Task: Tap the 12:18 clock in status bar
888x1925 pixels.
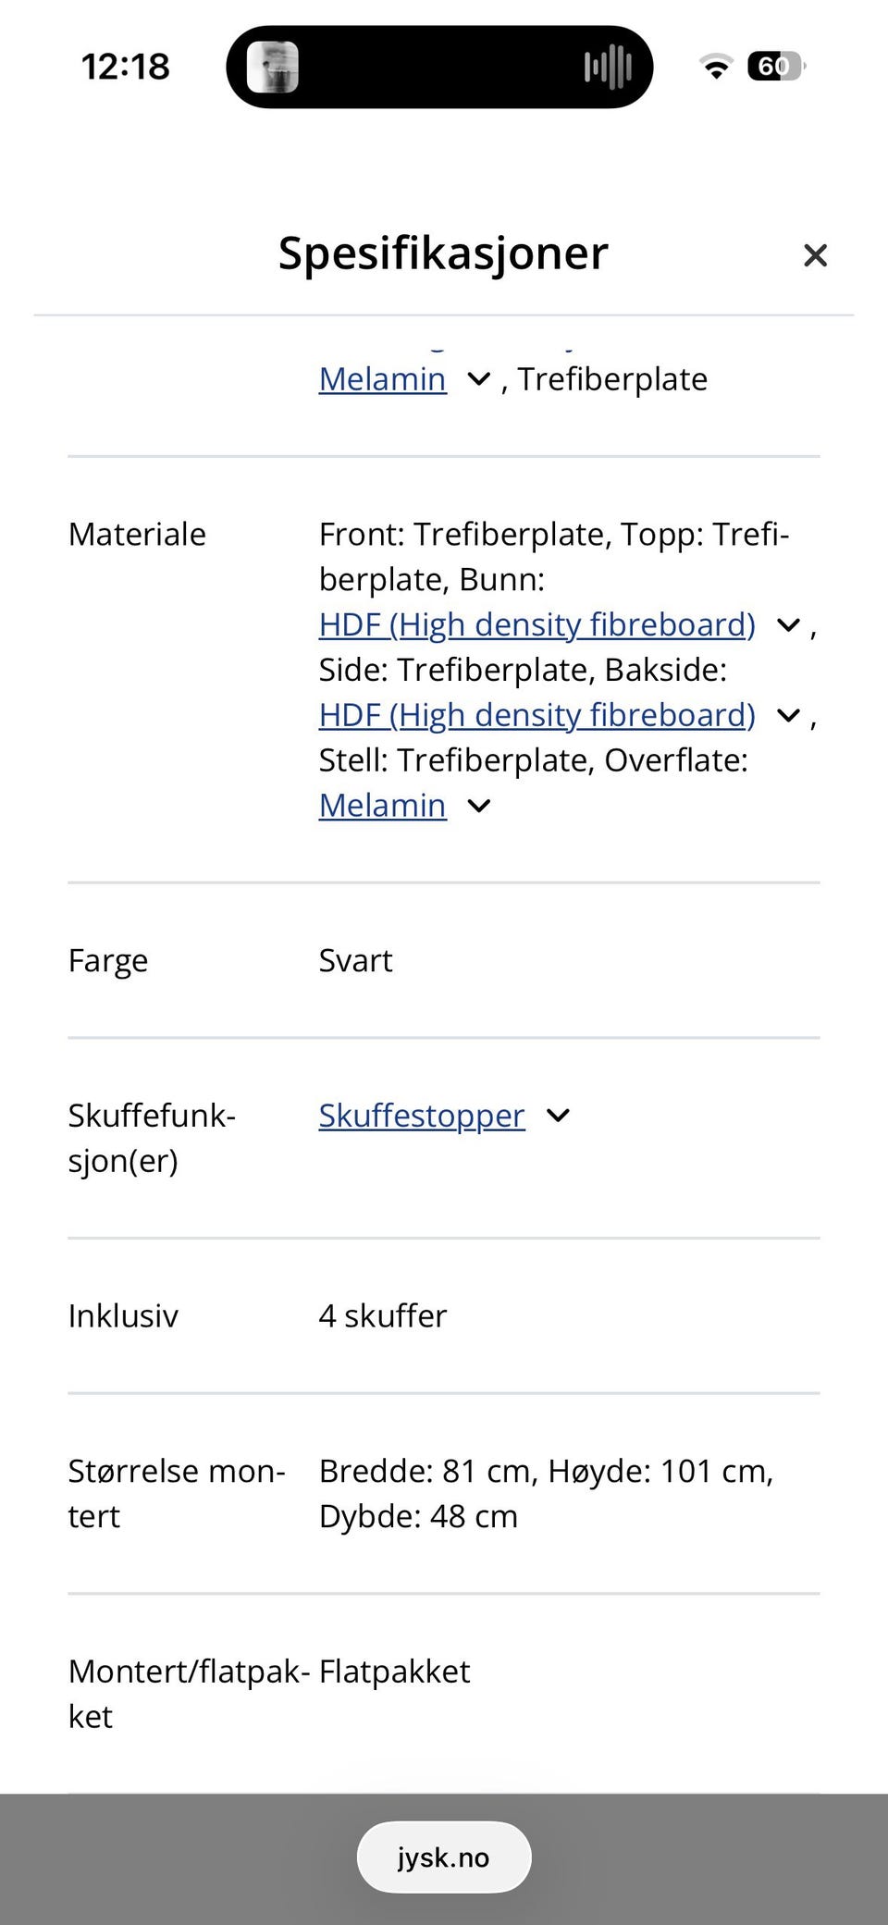Action: [125, 67]
